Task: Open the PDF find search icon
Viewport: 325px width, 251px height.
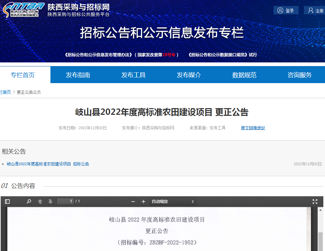Action: pos(29,202)
